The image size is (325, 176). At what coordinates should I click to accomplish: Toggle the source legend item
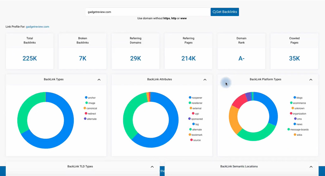tap(195, 140)
